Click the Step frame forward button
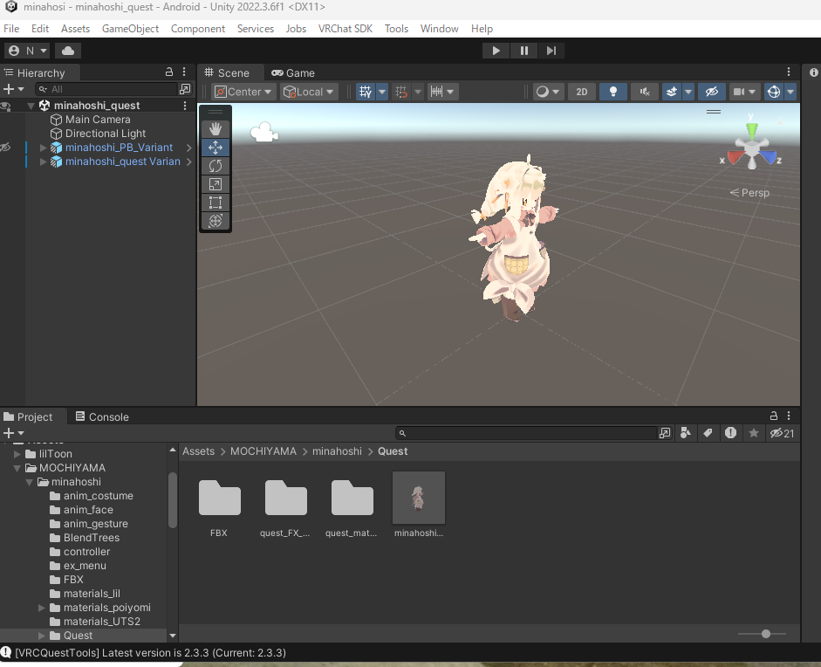821x667 pixels. click(x=551, y=51)
